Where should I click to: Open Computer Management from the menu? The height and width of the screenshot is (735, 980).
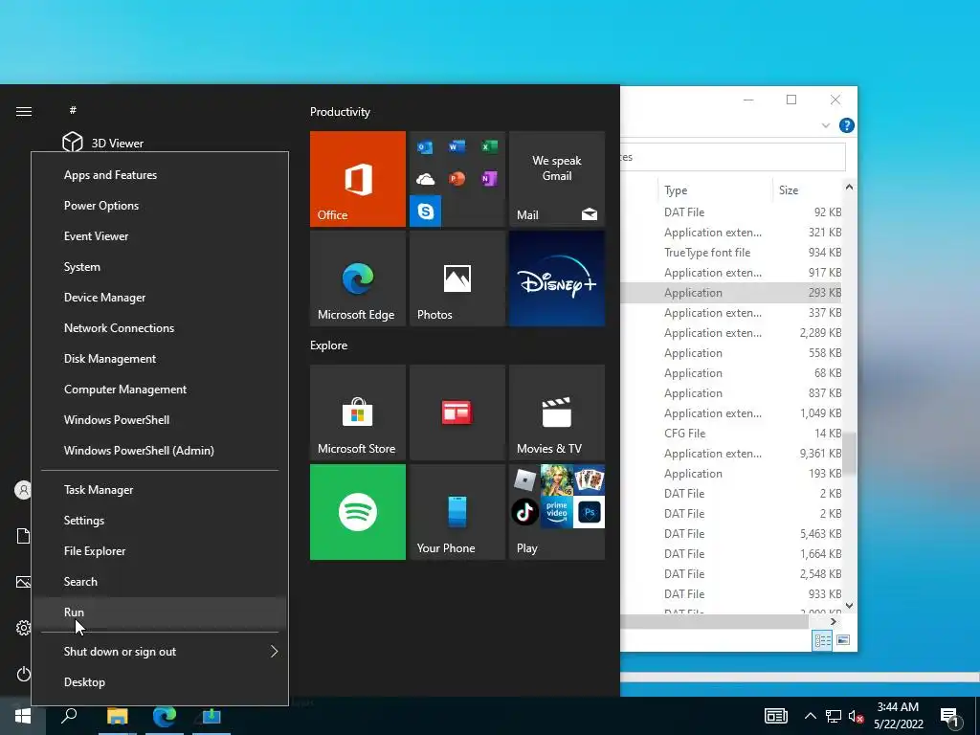[x=161, y=390]
